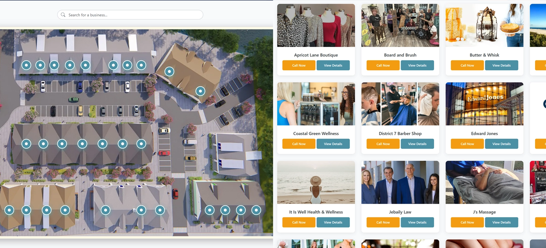The image size is (546, 248).
Task: Click the Jebaily Law title
Action: [x=400, y=212]
